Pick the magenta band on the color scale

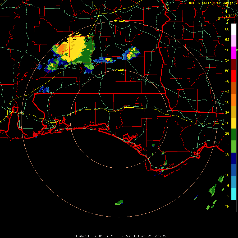click(234, 53)
